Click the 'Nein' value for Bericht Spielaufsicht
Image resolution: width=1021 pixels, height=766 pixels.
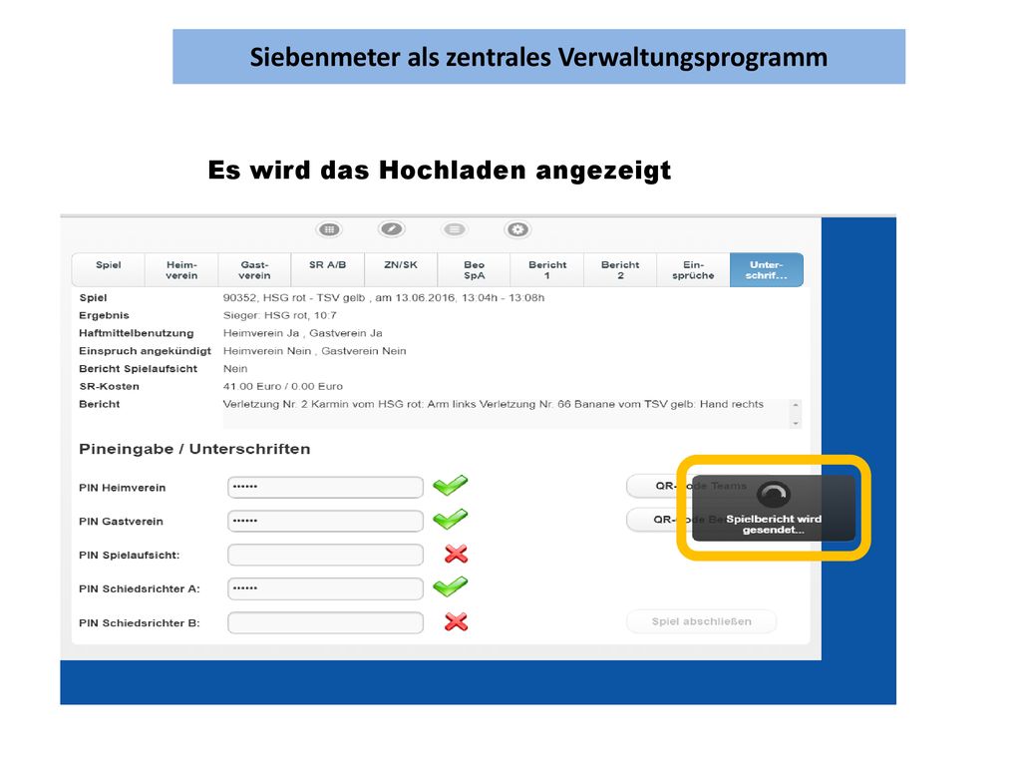235,369
